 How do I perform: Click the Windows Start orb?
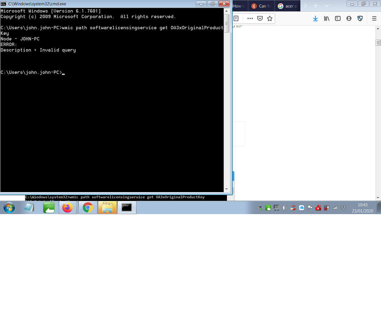pyautogui.click(x=9, y=208)
